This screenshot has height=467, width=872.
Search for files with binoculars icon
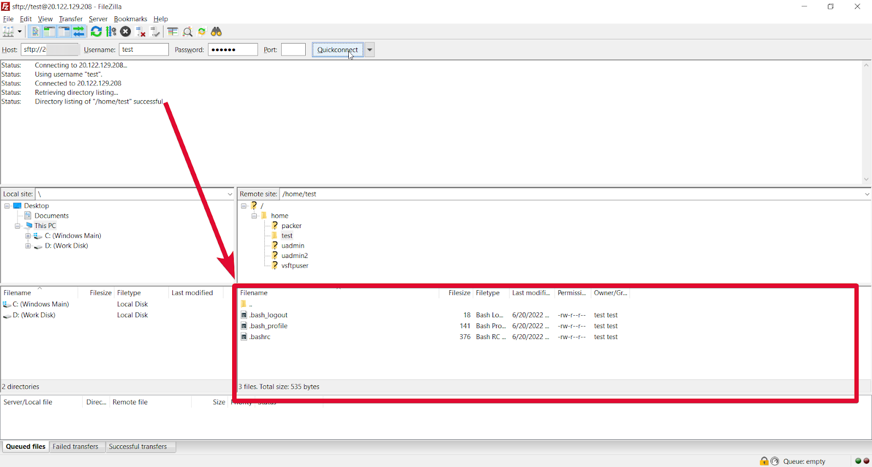[x=216, y=32]
